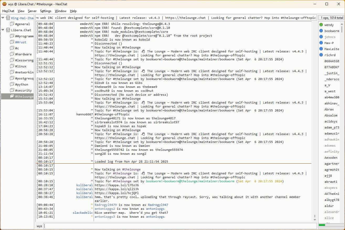Viewport: 345px width, 230px height.
Task: Select the Libera.Chat server icon in tree
Action: [8, 30]
